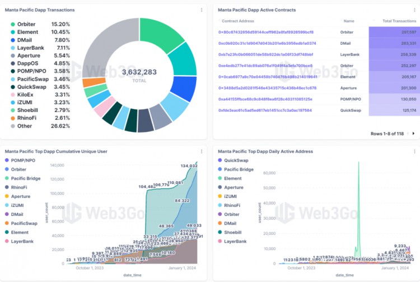The image size is (420, 282).
Task: Toggle Pacific Bridge series in Cumulative User legend
Action: click(x=23, y=178)
